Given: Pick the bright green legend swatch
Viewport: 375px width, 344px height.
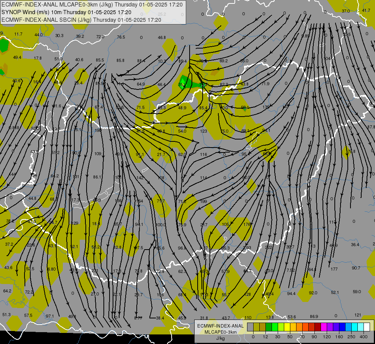Looking at the screenshot, I should click(275, 327).
